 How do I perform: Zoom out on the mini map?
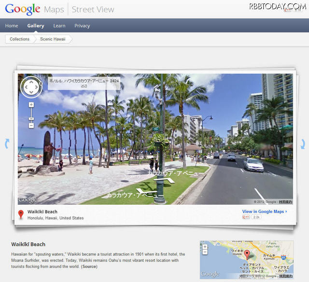(x=205, y=252)
